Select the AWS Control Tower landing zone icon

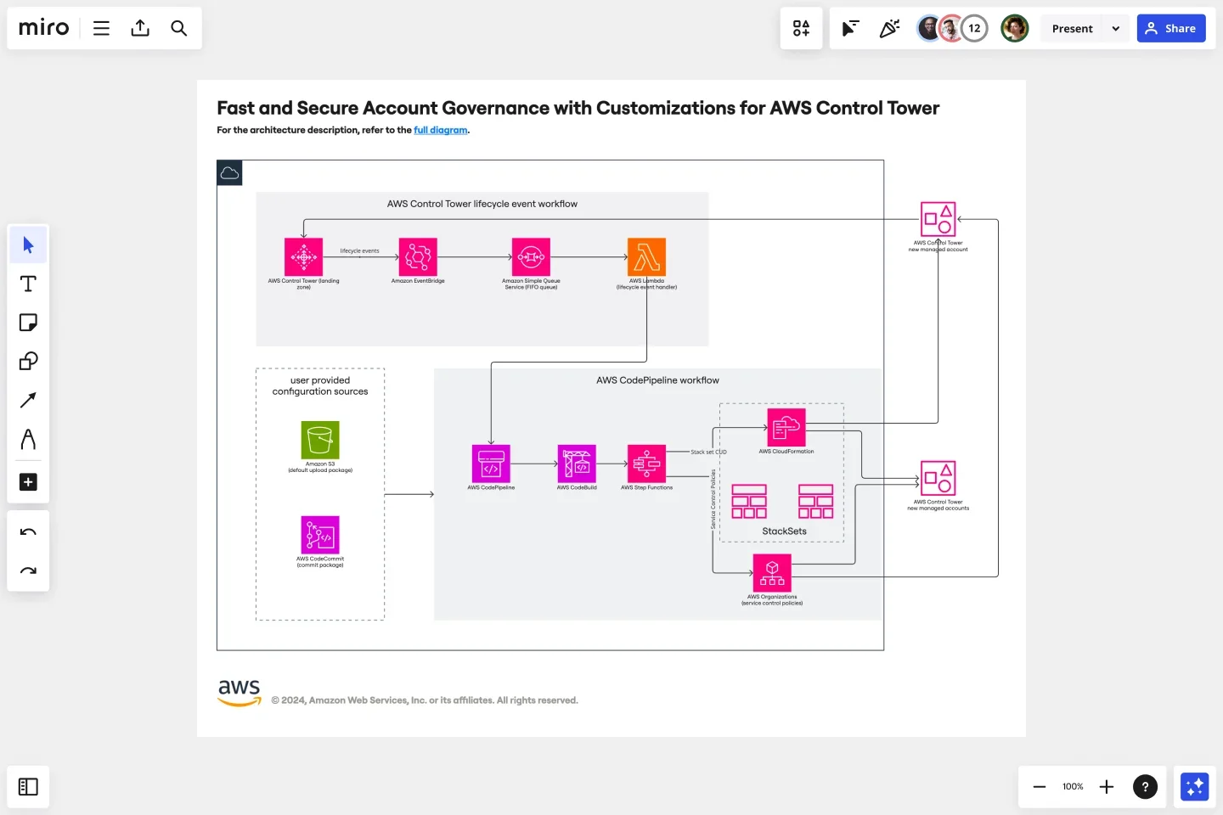click(x=303, y=256)
